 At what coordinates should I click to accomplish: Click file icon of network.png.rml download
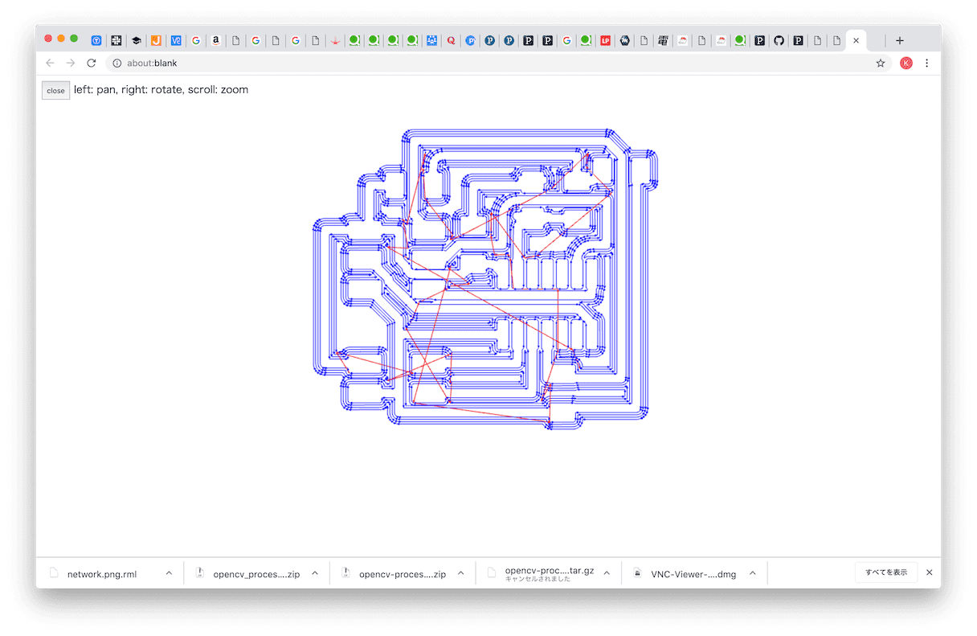click(x=55, y=573)
